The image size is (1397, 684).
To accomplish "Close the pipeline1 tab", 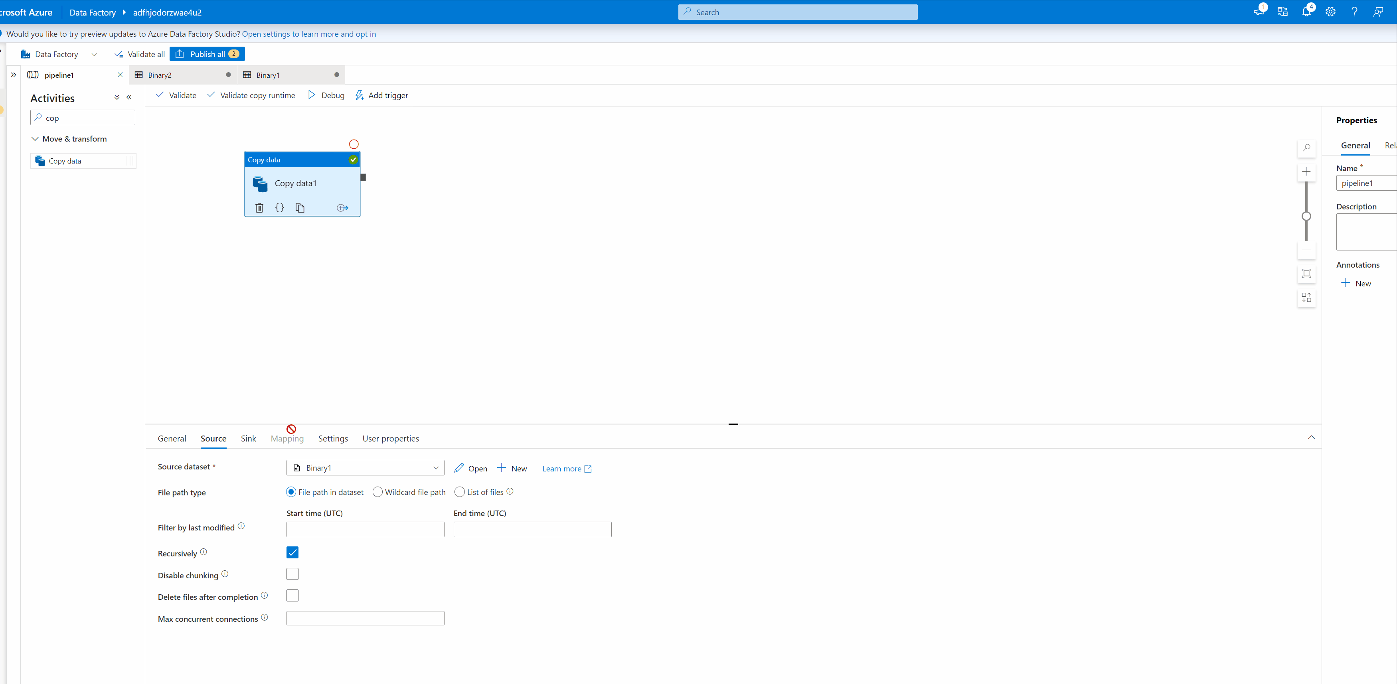I will (x=120, y=75).
